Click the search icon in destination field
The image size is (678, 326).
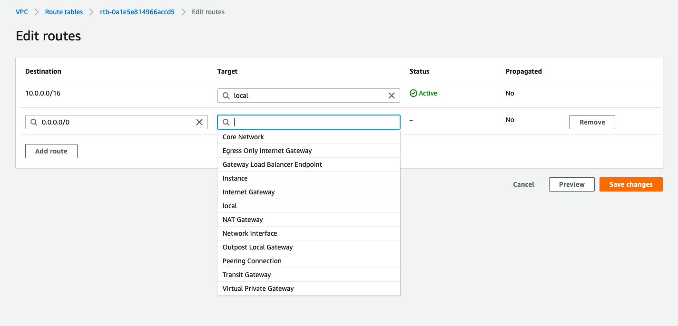pos(34,122)
